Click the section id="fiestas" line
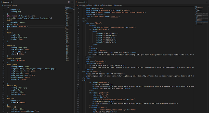Viewport: 209px width, 113px height. click(x=92, y=72)
